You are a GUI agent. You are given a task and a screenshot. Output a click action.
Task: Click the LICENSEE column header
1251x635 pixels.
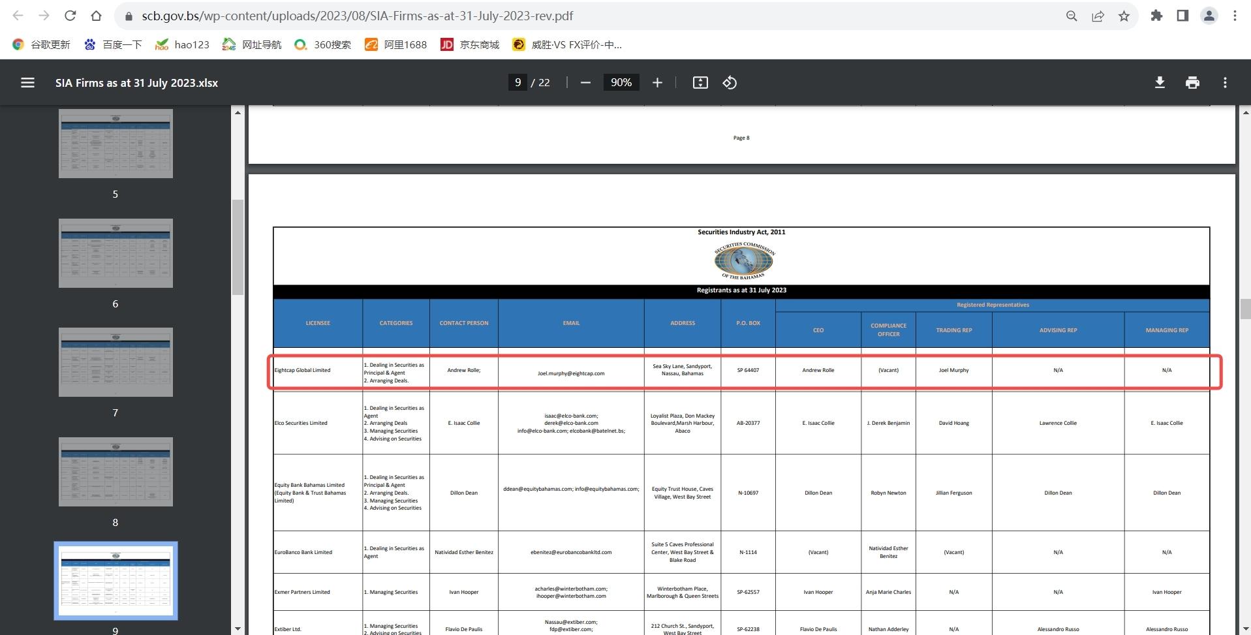coord(318,323)
